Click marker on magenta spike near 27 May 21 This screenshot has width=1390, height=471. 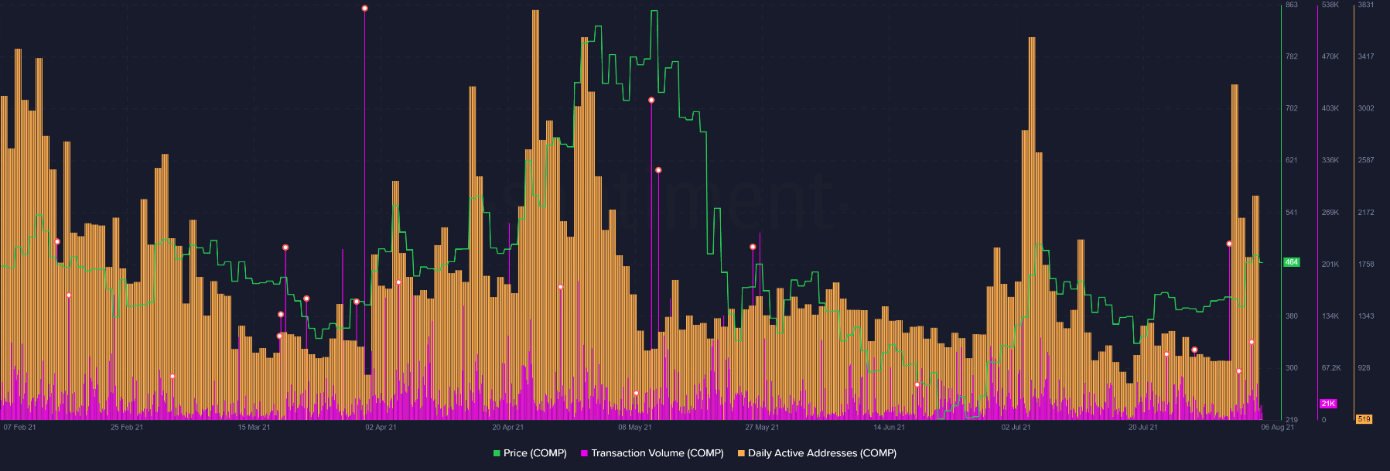(753, 247)
